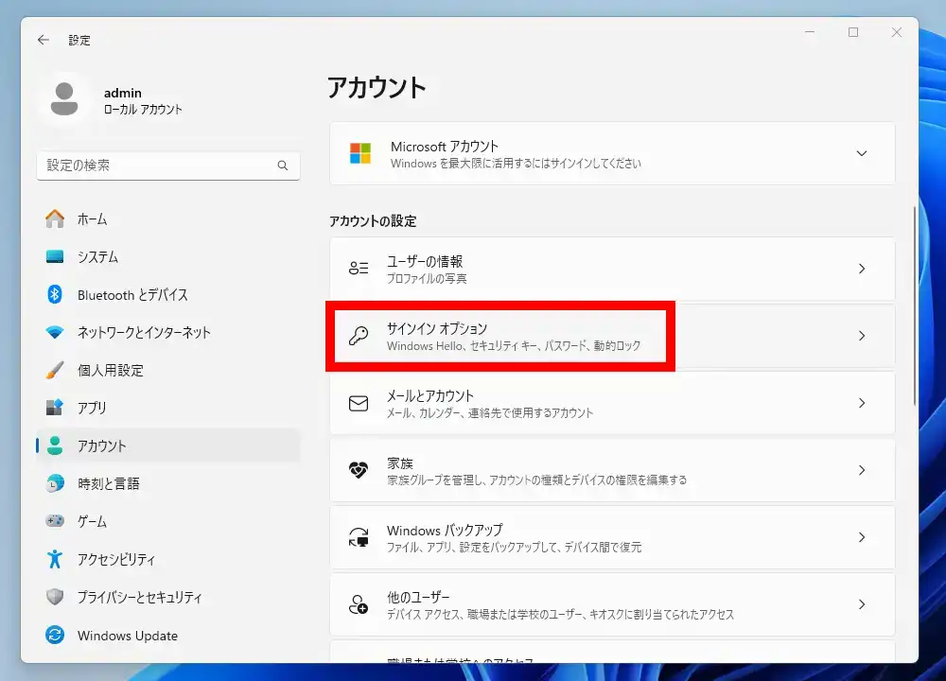This screenshot has width=946, height=681.
Task: Click the ゲーム controller icon
Action: (x=55, y=520)
